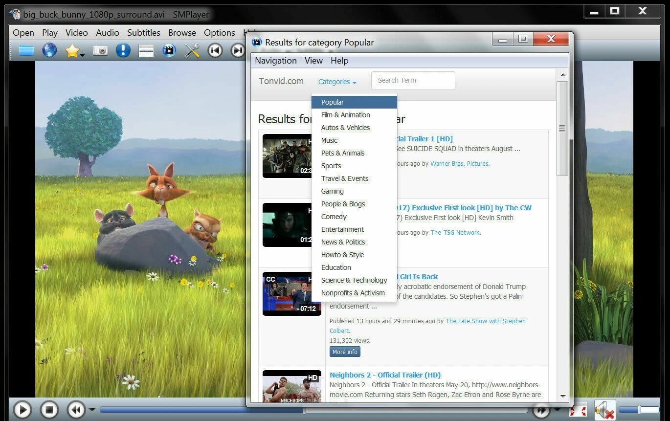Open the Suicide Squad trailer thumbnail
This screenshot has width=670, height=421.
[x=287, y=156]
